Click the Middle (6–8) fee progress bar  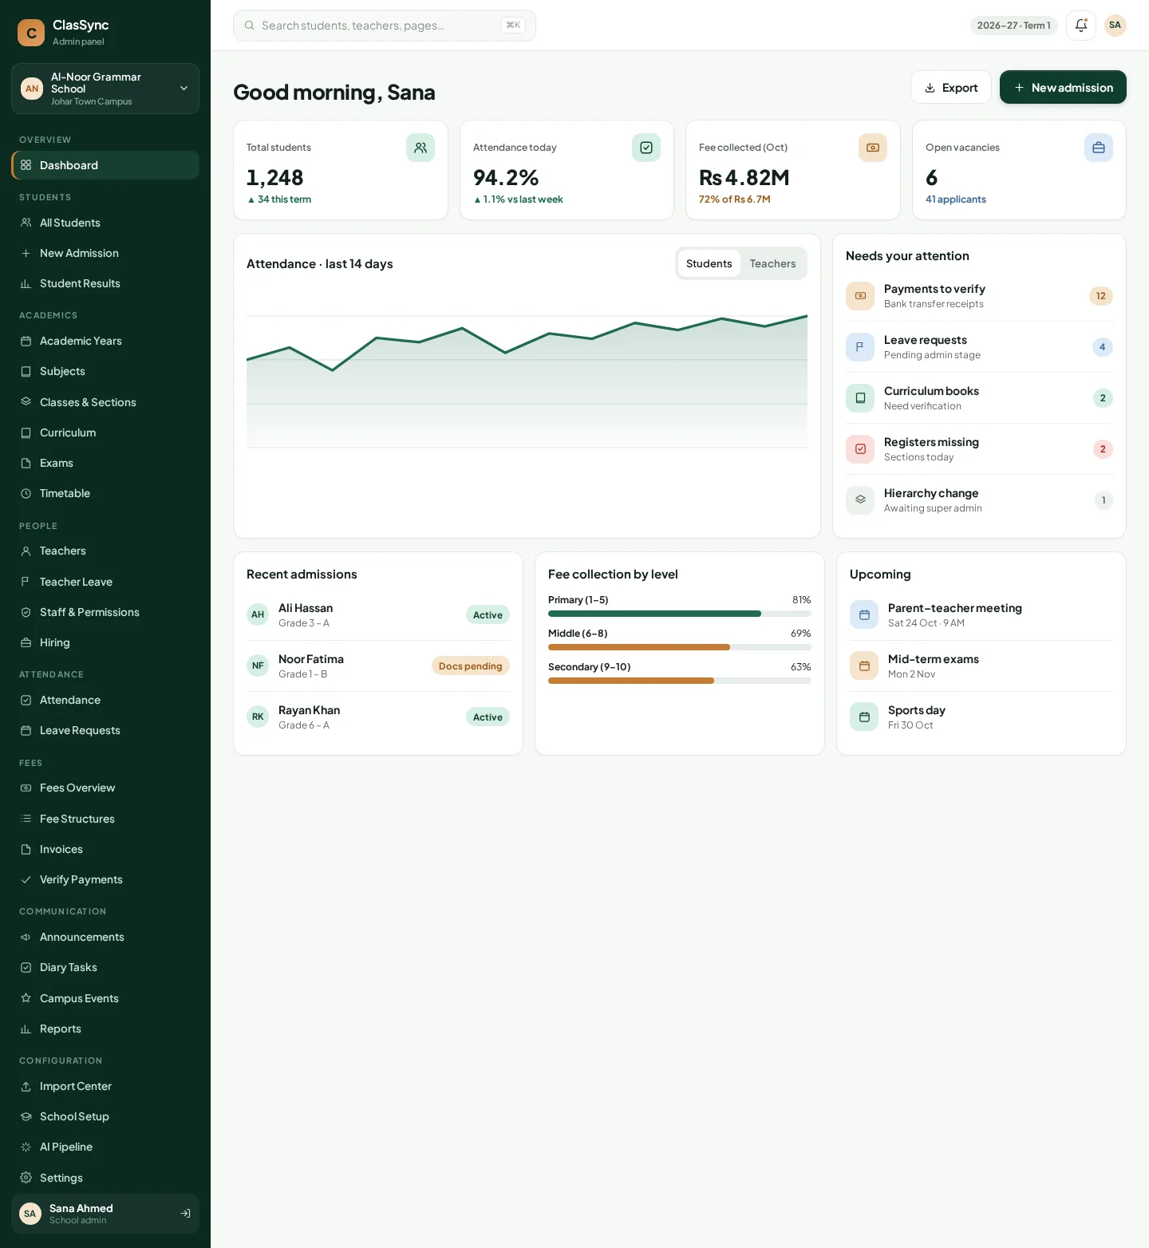click(680, 647)
